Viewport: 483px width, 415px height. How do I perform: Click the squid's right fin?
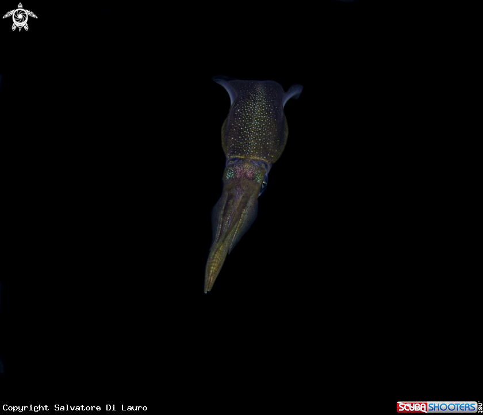[292, 92]
